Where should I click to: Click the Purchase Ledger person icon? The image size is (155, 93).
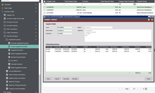(3, 12)
